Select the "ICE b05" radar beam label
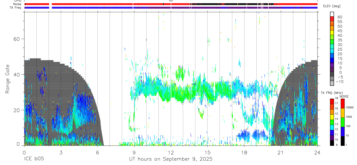This screenshot has height=165, width=357. (x=34, y=159)
